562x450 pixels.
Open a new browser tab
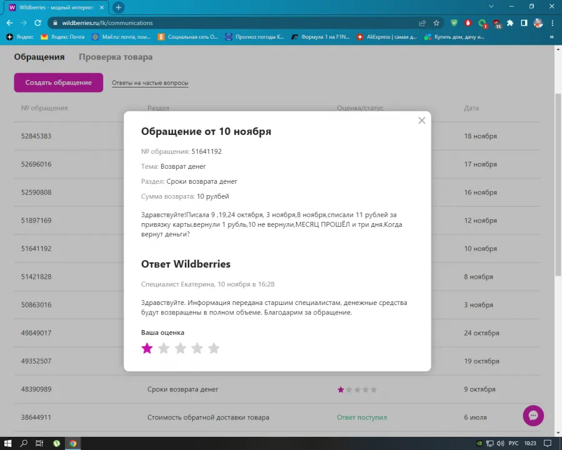[x=118, y=7]
